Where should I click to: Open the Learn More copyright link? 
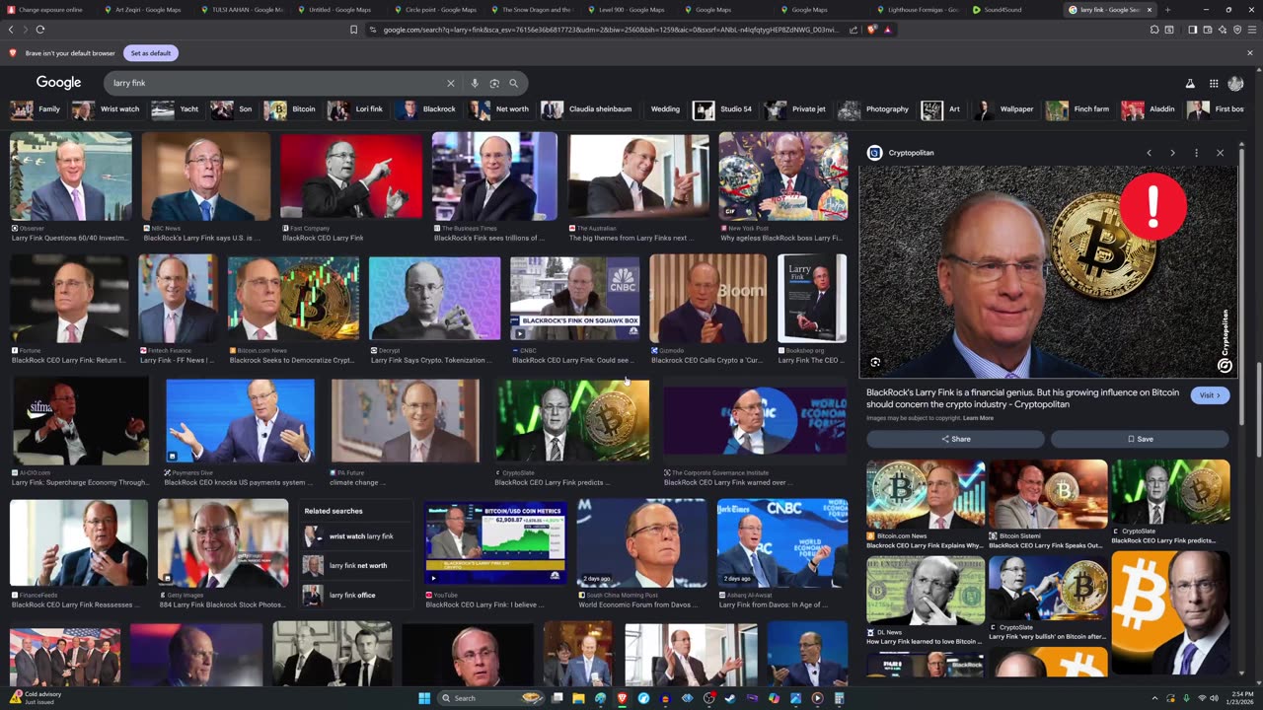coord(978,418)
